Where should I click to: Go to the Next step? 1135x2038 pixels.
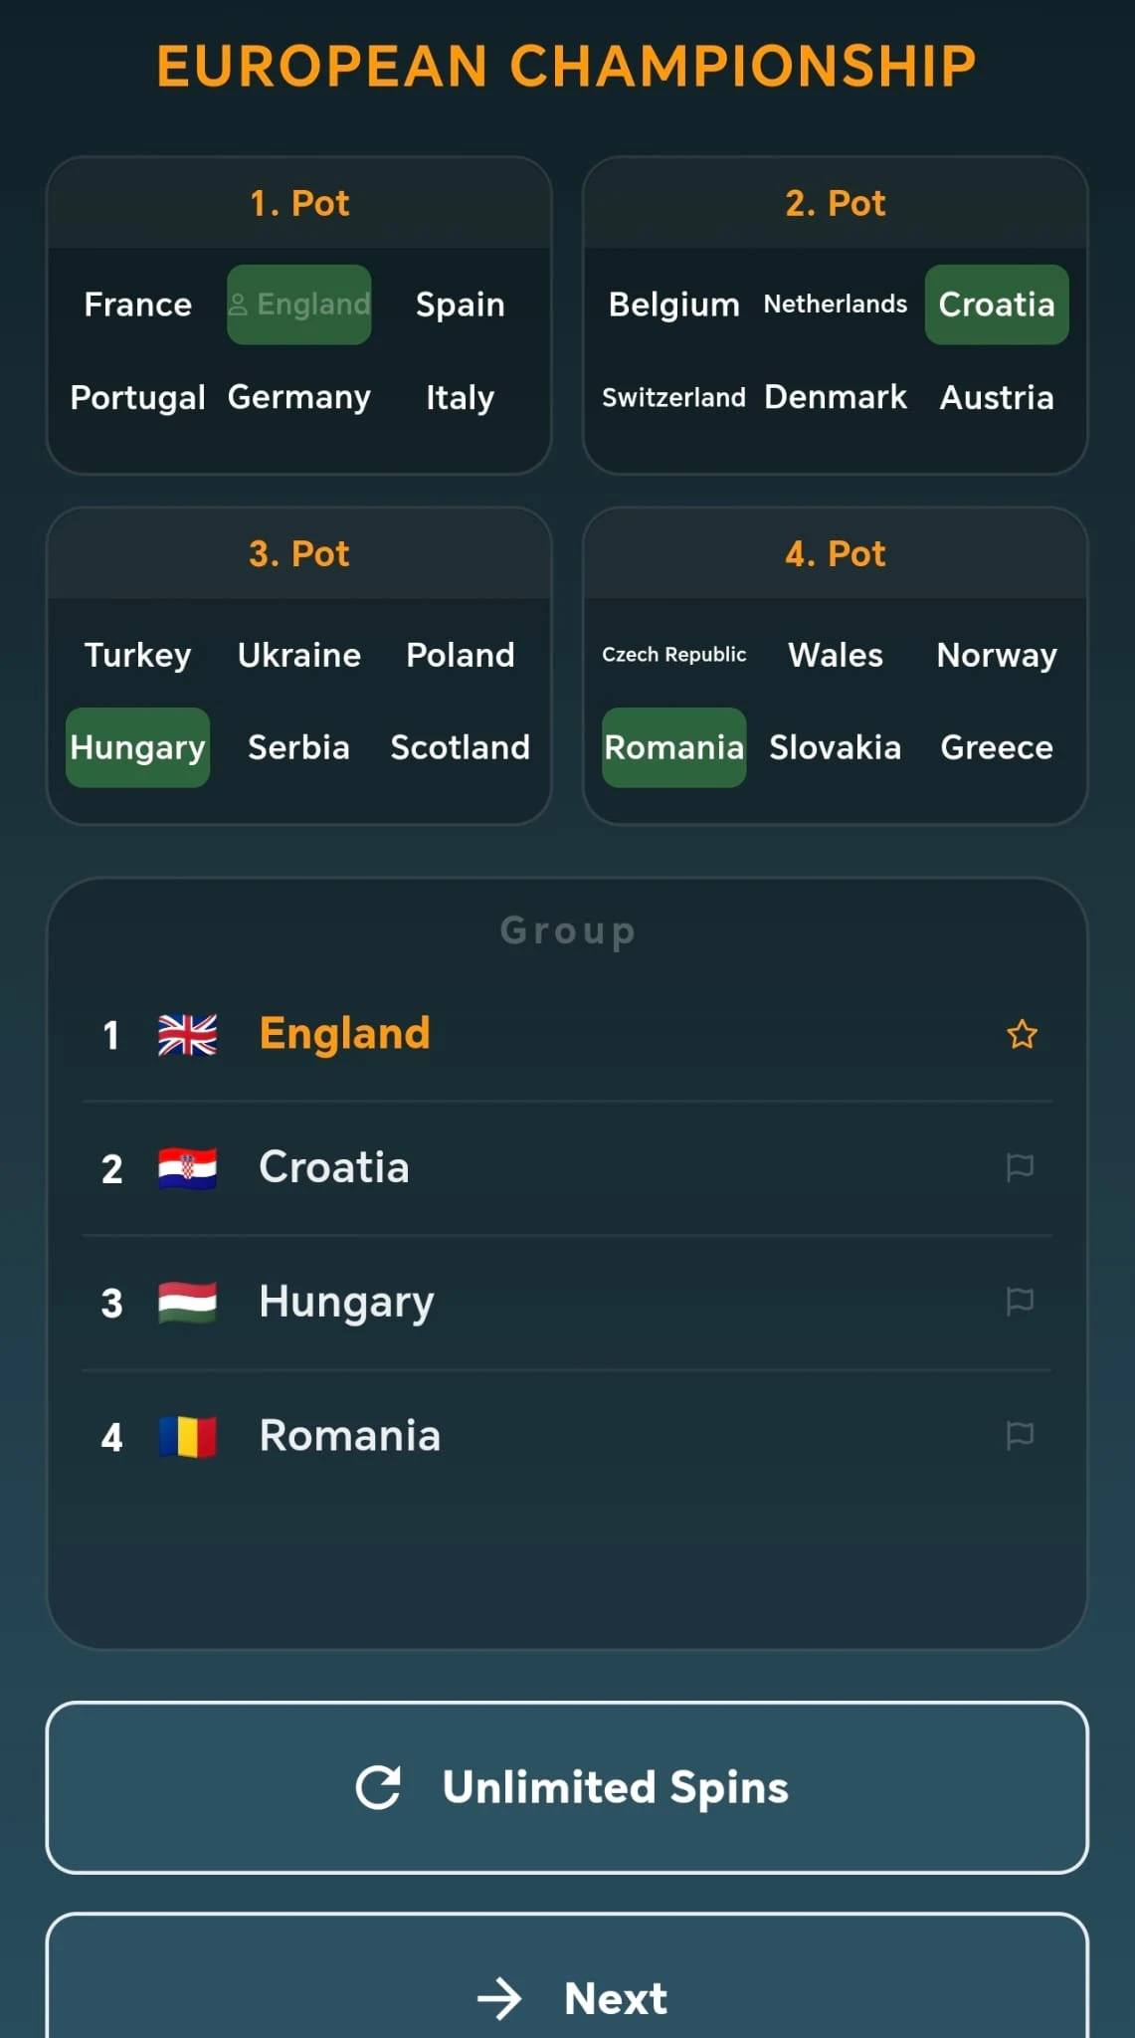[567, 1996]
